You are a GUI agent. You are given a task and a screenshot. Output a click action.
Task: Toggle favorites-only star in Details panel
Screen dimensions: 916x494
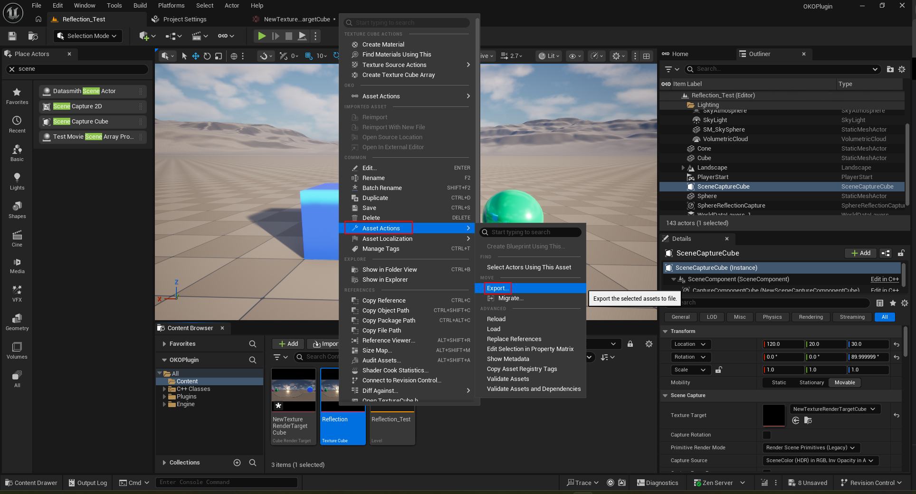(893, 303)
